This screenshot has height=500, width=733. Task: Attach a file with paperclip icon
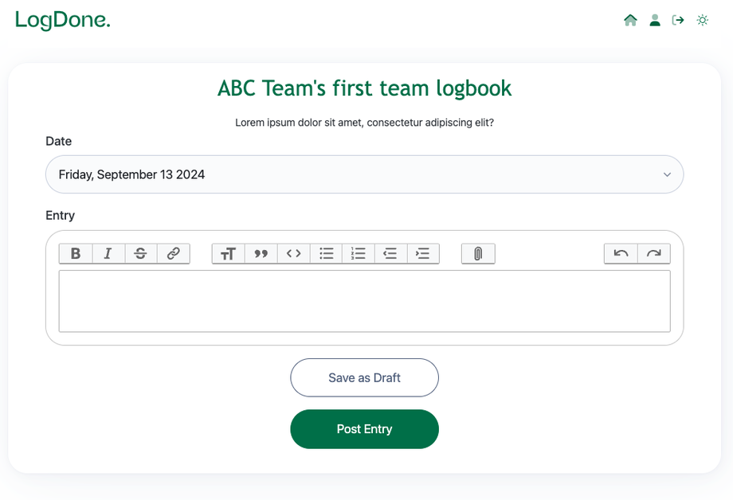point(478,254)
